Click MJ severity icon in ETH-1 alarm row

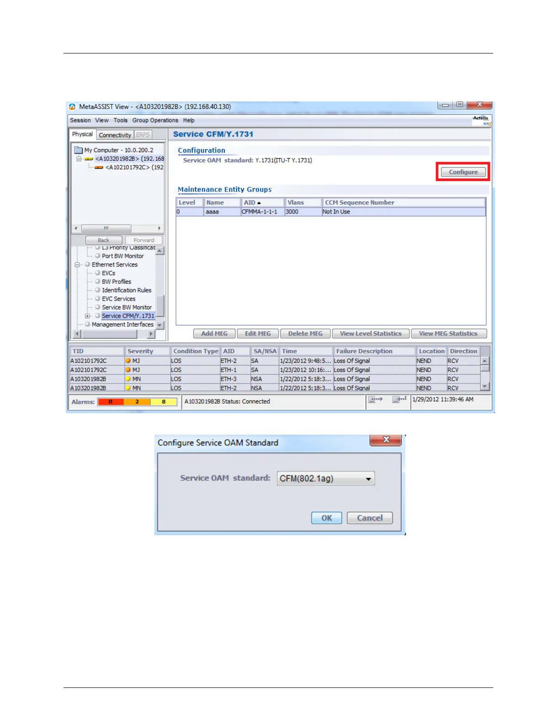point(128,370)
